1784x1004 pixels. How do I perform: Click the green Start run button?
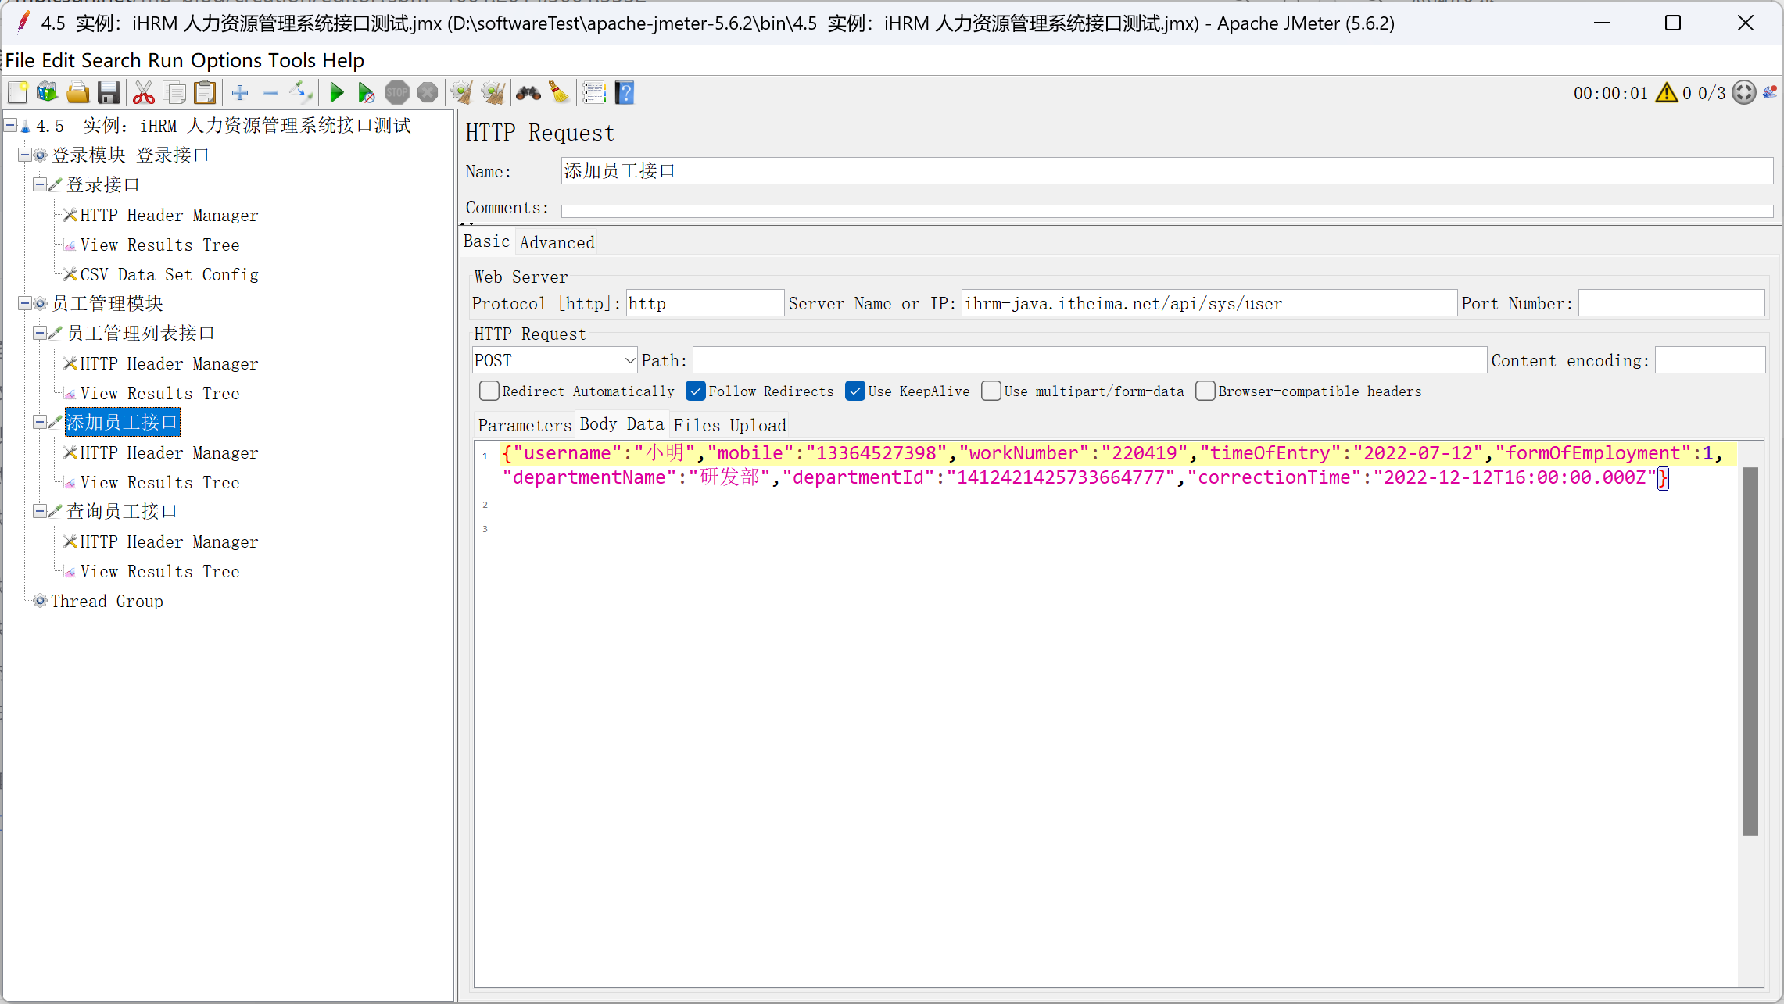(x=336, y=93)
